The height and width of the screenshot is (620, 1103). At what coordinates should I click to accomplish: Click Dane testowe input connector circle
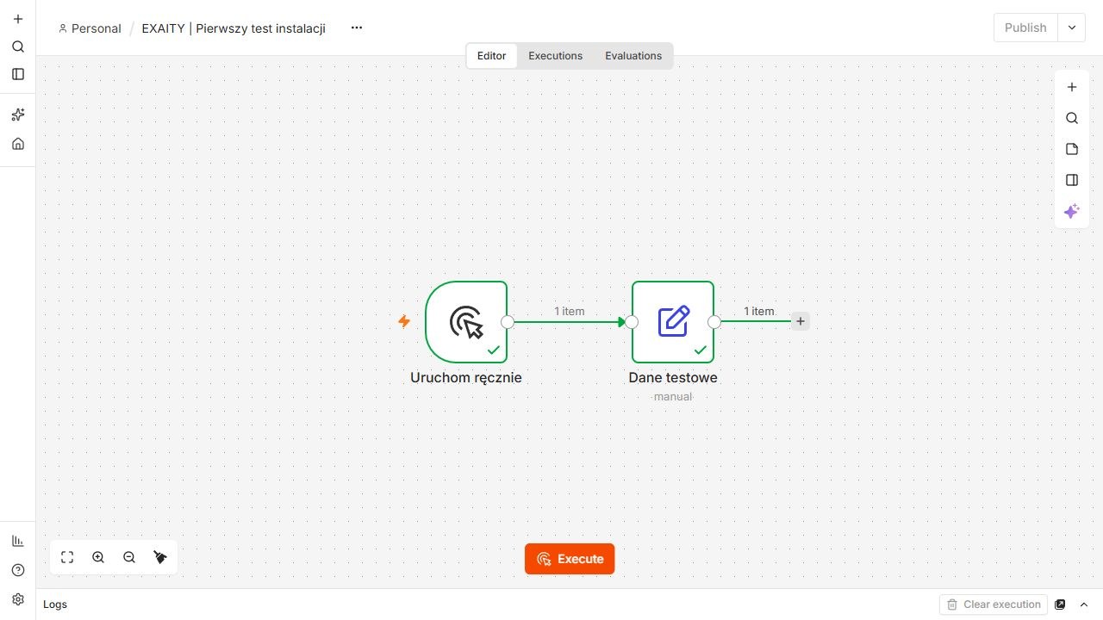point(632,322)
